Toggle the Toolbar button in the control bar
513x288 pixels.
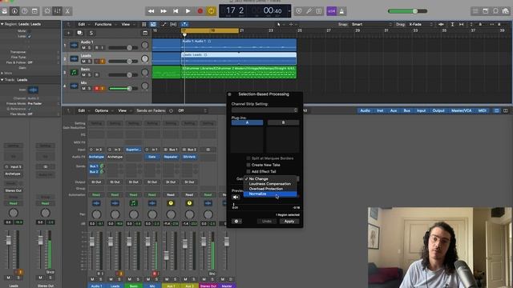tap(34, 11)
